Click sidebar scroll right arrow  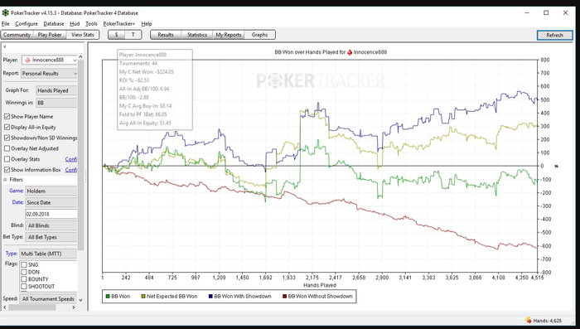click(x=73, y=307)
